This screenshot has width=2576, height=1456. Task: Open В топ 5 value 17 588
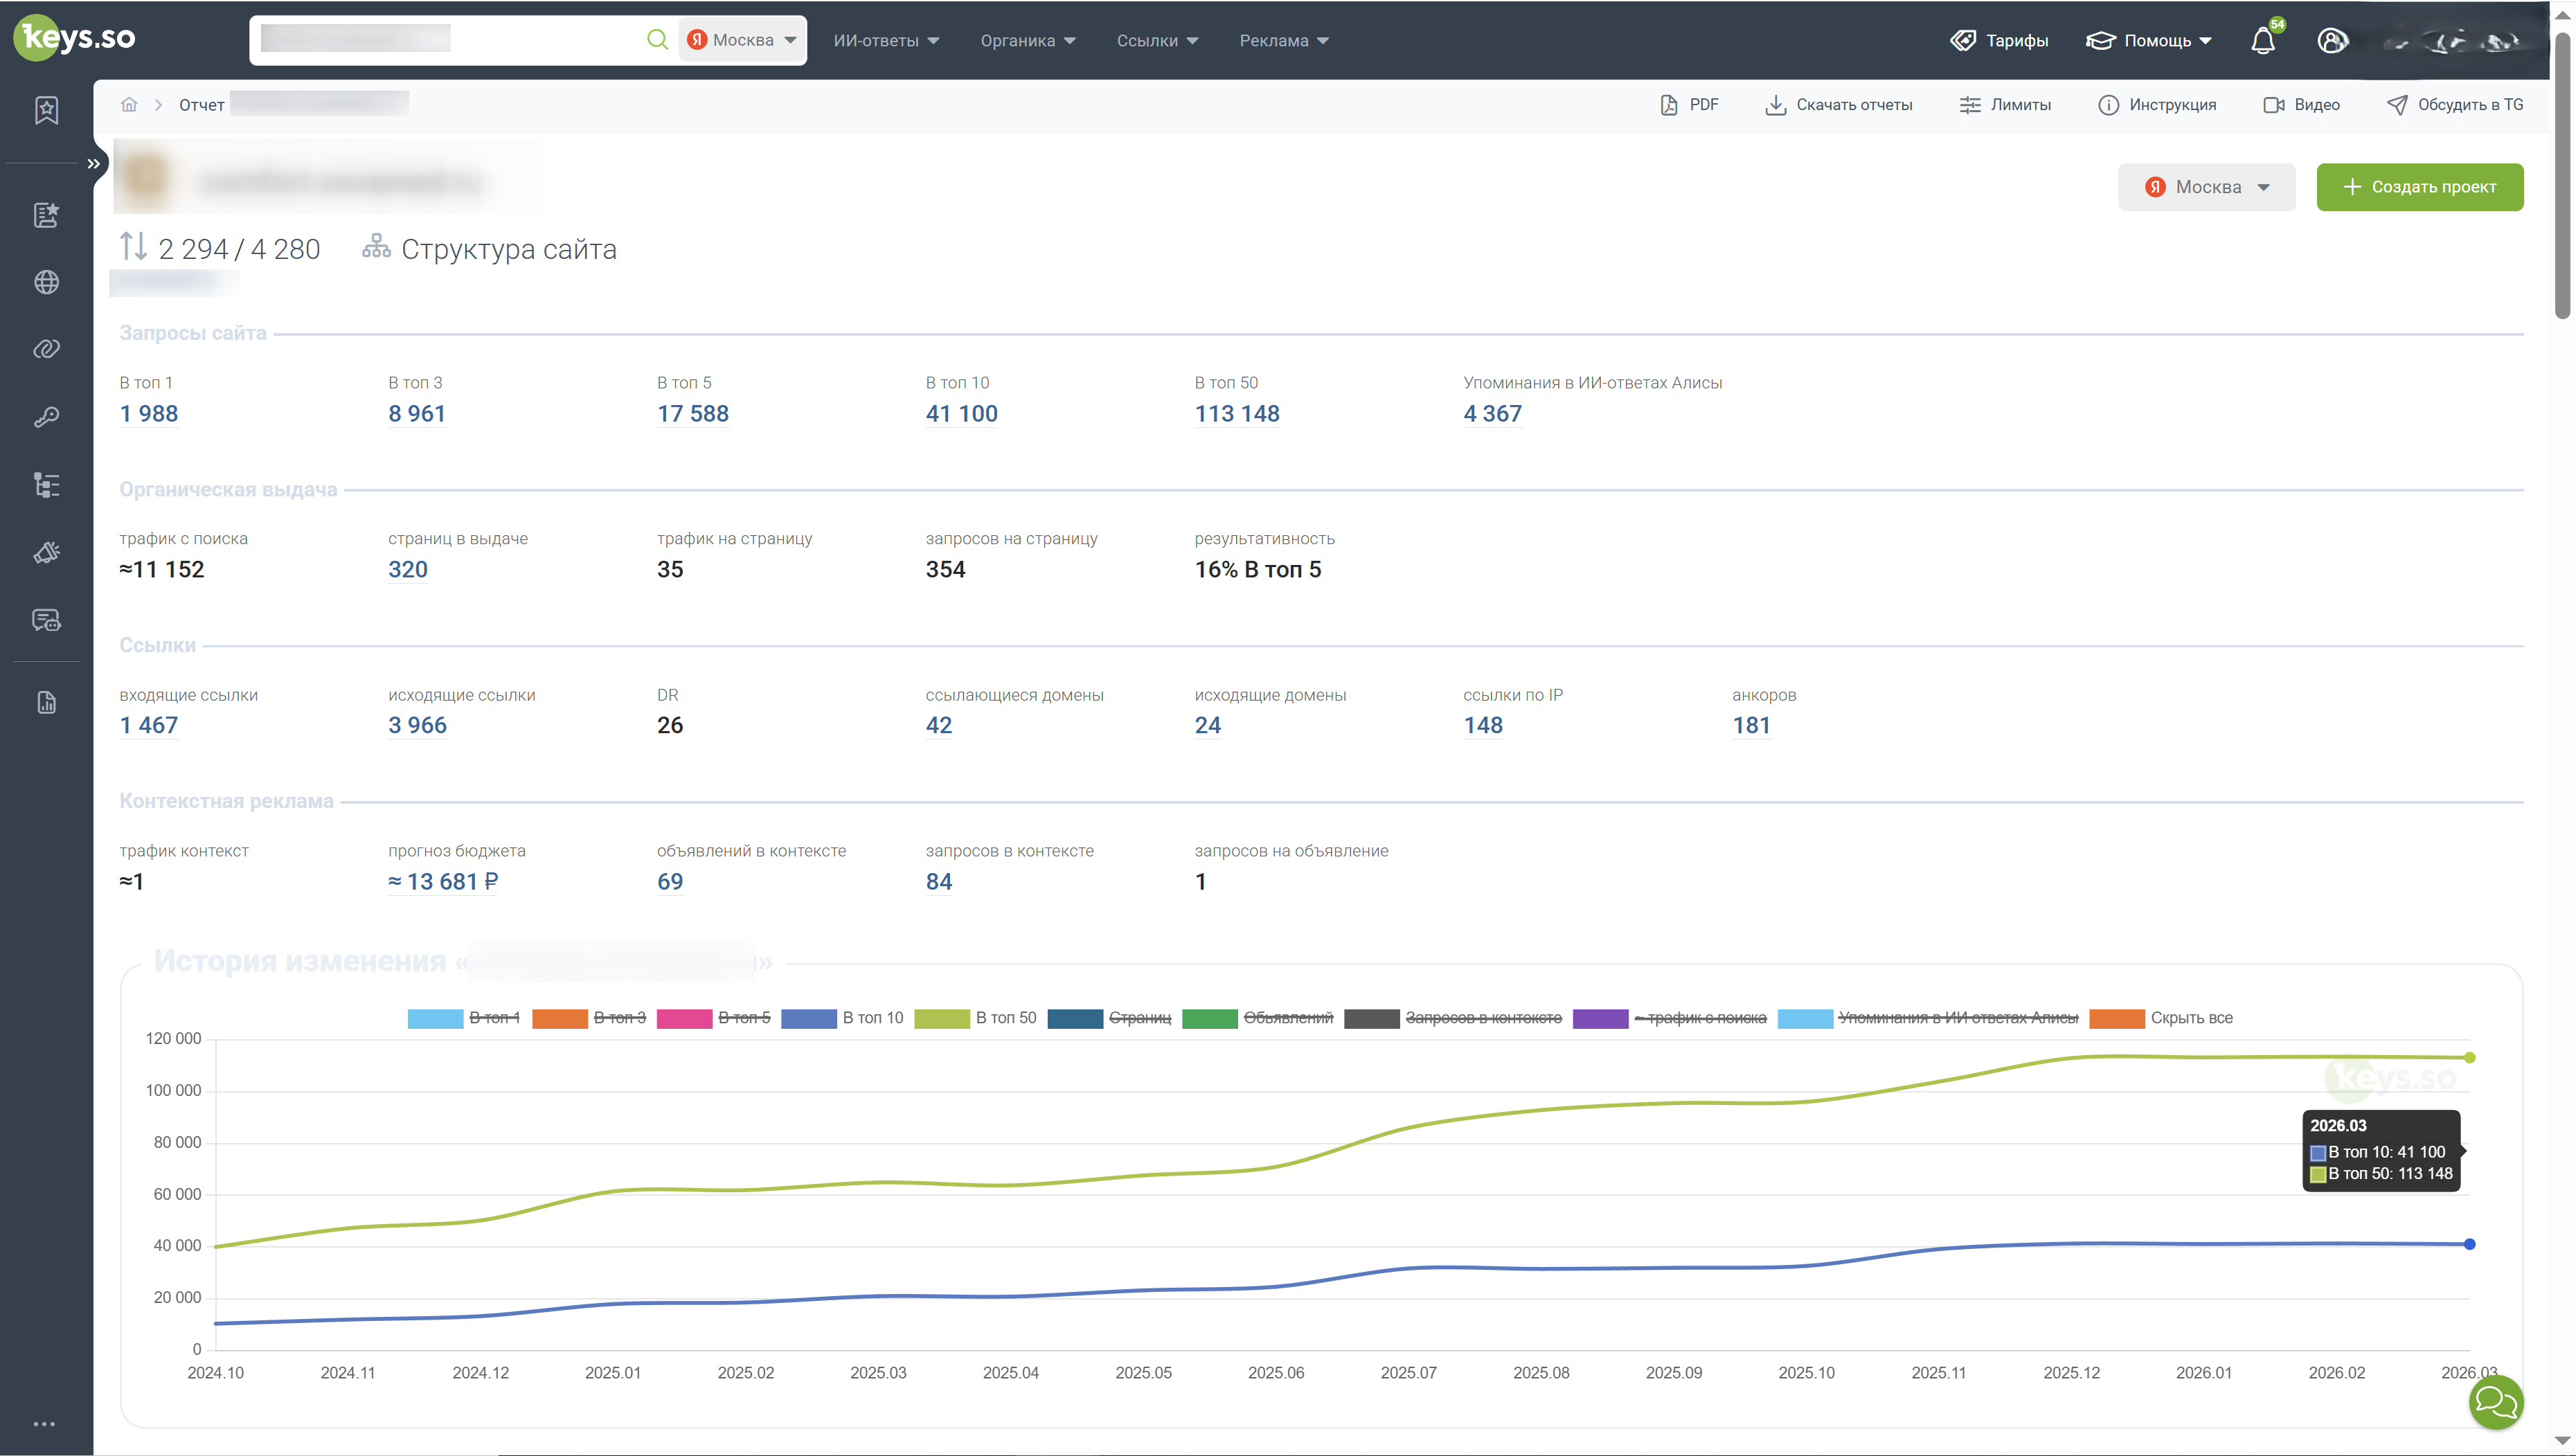pyautogui.click(x=693, y=414)
